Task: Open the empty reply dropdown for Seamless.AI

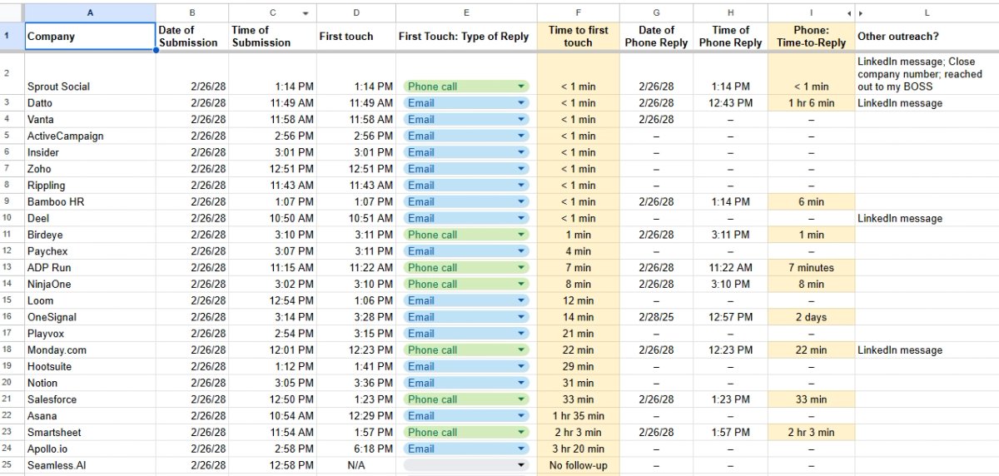Action: [521, 465]
